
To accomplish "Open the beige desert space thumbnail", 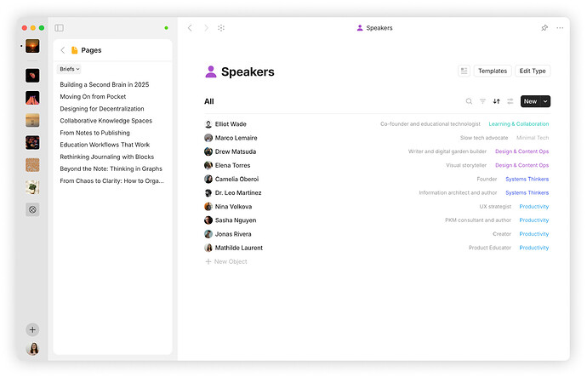I will coord(32,120).
